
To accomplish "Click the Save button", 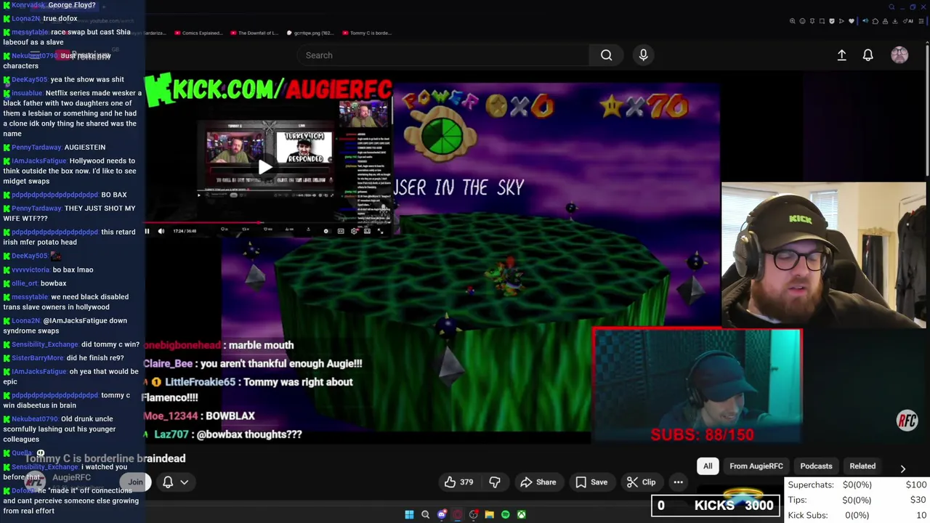I will click(x=591, y=482).
